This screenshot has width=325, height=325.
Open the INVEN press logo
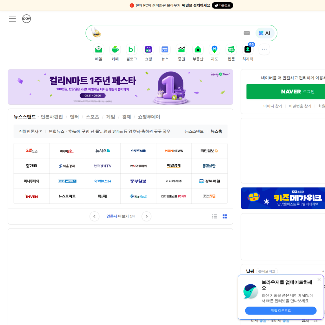(31, 196)
